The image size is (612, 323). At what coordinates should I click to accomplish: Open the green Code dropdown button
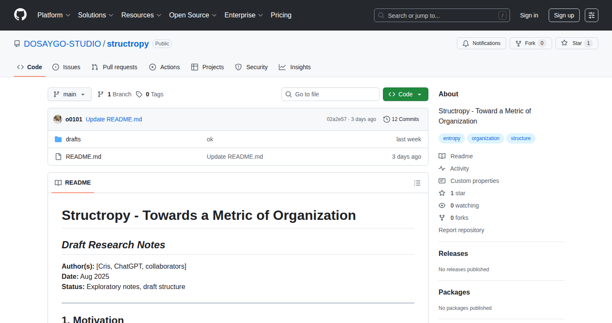[x=405, y=94]
